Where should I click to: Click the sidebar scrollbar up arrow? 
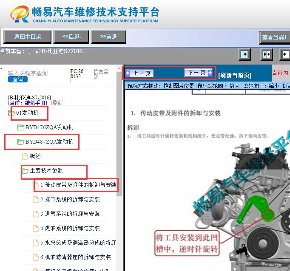[119, 69]
